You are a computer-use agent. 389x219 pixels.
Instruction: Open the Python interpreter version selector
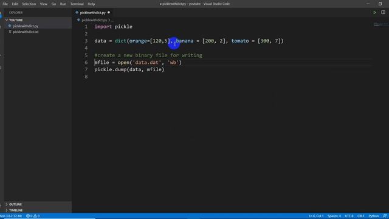(x=11, y=216)
